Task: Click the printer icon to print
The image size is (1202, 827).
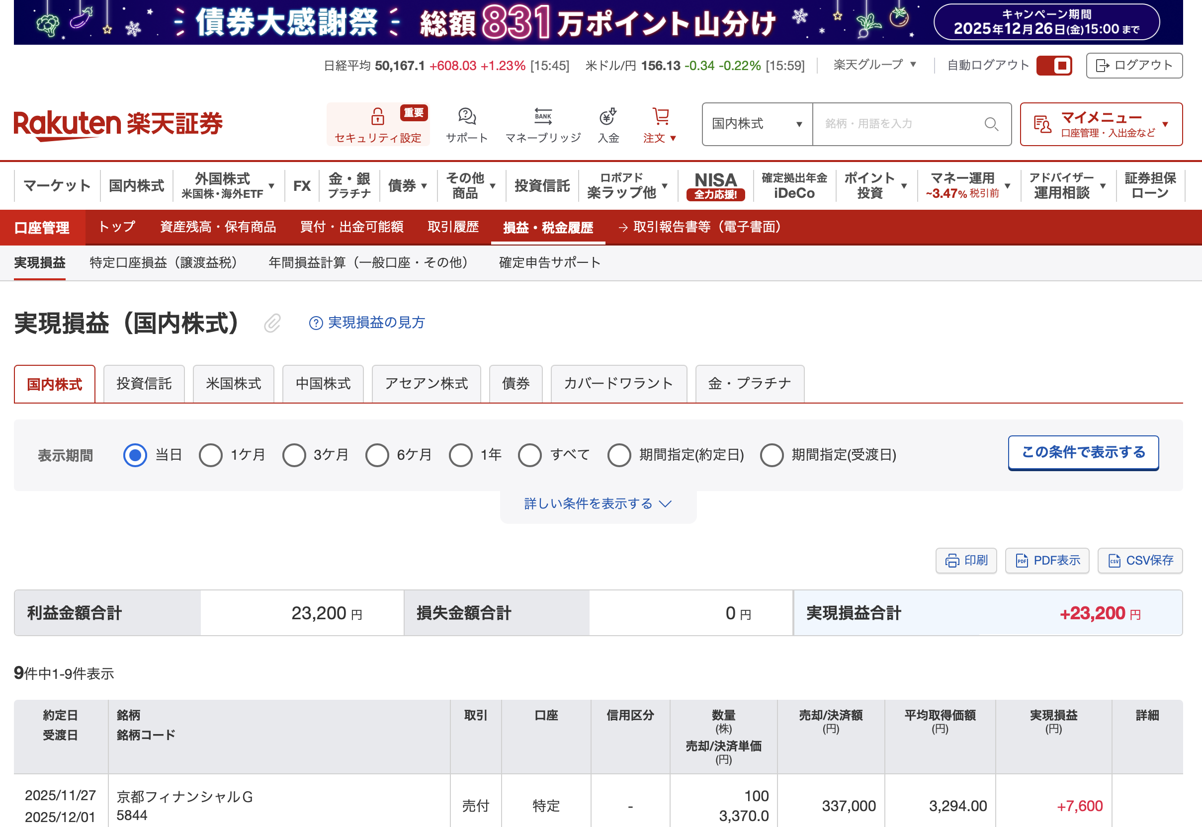Action: [951, 561]
